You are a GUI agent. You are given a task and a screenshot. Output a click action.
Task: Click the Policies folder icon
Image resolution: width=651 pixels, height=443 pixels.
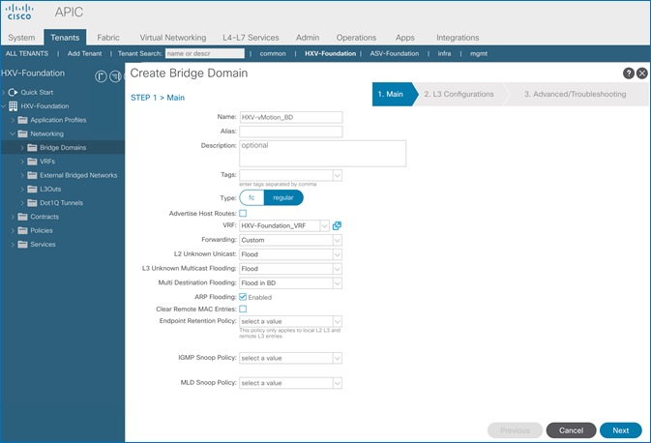(x=23, y=230)
